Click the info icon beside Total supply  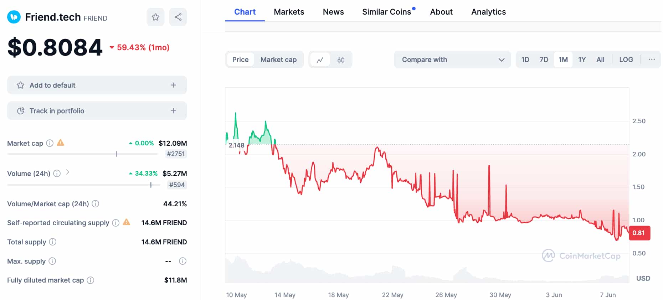pyautogui.click(x=53, y=242)
